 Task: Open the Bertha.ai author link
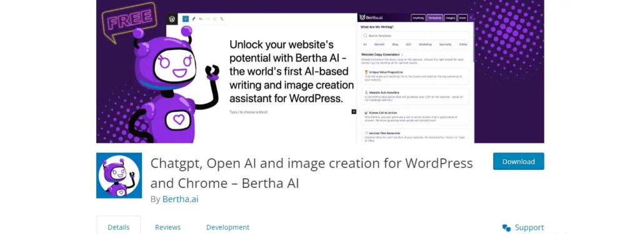coord(181,199)
